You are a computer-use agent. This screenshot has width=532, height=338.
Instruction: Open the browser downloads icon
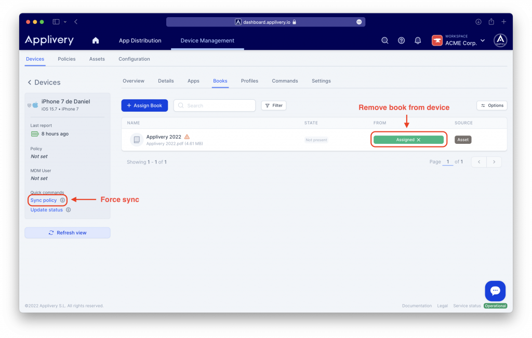coord(478,22)
